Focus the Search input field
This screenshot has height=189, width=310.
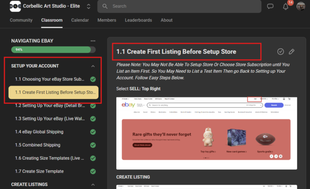(x=179, y=6)
